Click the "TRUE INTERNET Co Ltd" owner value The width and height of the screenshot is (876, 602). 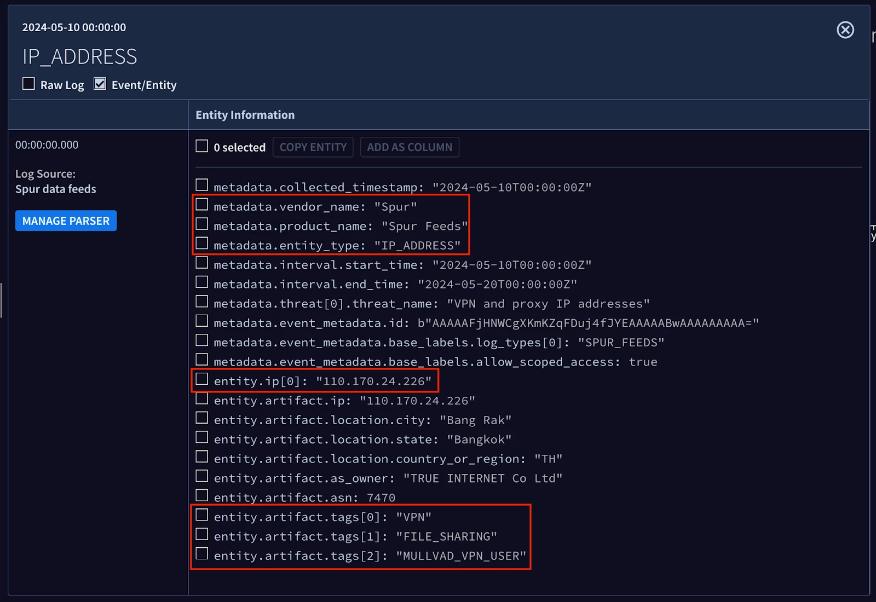(482, 478)
